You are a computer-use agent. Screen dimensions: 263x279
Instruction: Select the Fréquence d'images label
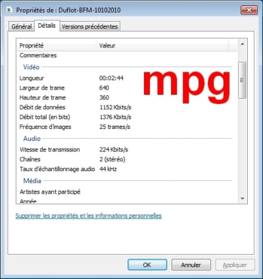(45, 127)
